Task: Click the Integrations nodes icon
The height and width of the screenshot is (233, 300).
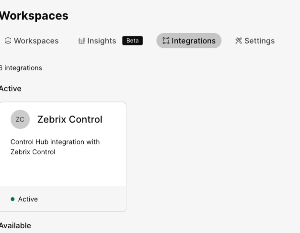Action: [x=166, y=41]
